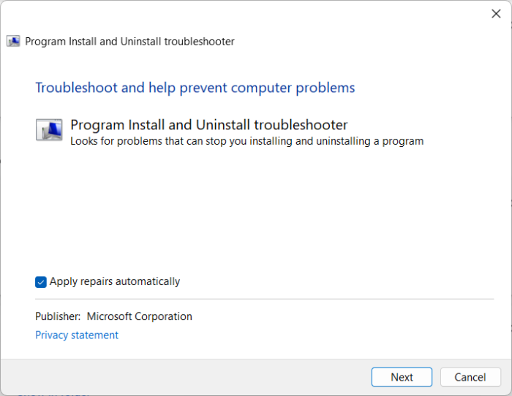The image size is (512, 396).
Task: Click the 'Troubleshoot and help prevent computer problems' heading
Action: (195, 88)
